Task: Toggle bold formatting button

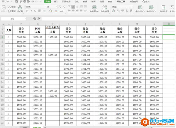Action: click(27, 11)
